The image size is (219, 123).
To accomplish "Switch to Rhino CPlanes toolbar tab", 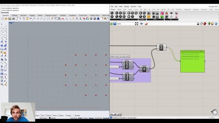I will pyautogui.click(x=15, y=15).
